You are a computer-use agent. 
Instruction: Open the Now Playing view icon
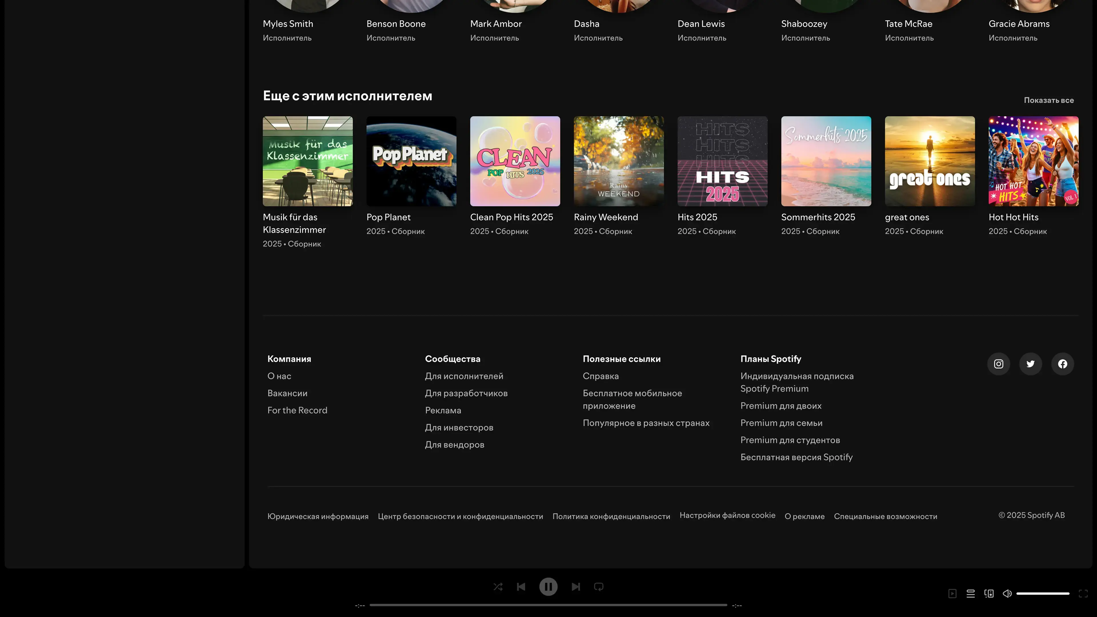coord(953,594)
